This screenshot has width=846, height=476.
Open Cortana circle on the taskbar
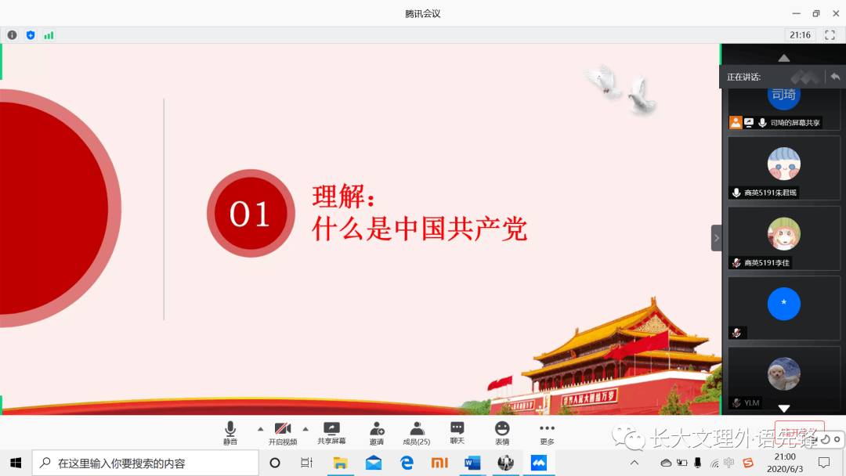pyautogui.click(x=275, y=463)
